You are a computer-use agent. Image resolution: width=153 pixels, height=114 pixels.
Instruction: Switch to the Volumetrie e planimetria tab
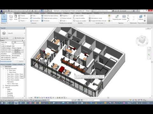tap(54, 13)
